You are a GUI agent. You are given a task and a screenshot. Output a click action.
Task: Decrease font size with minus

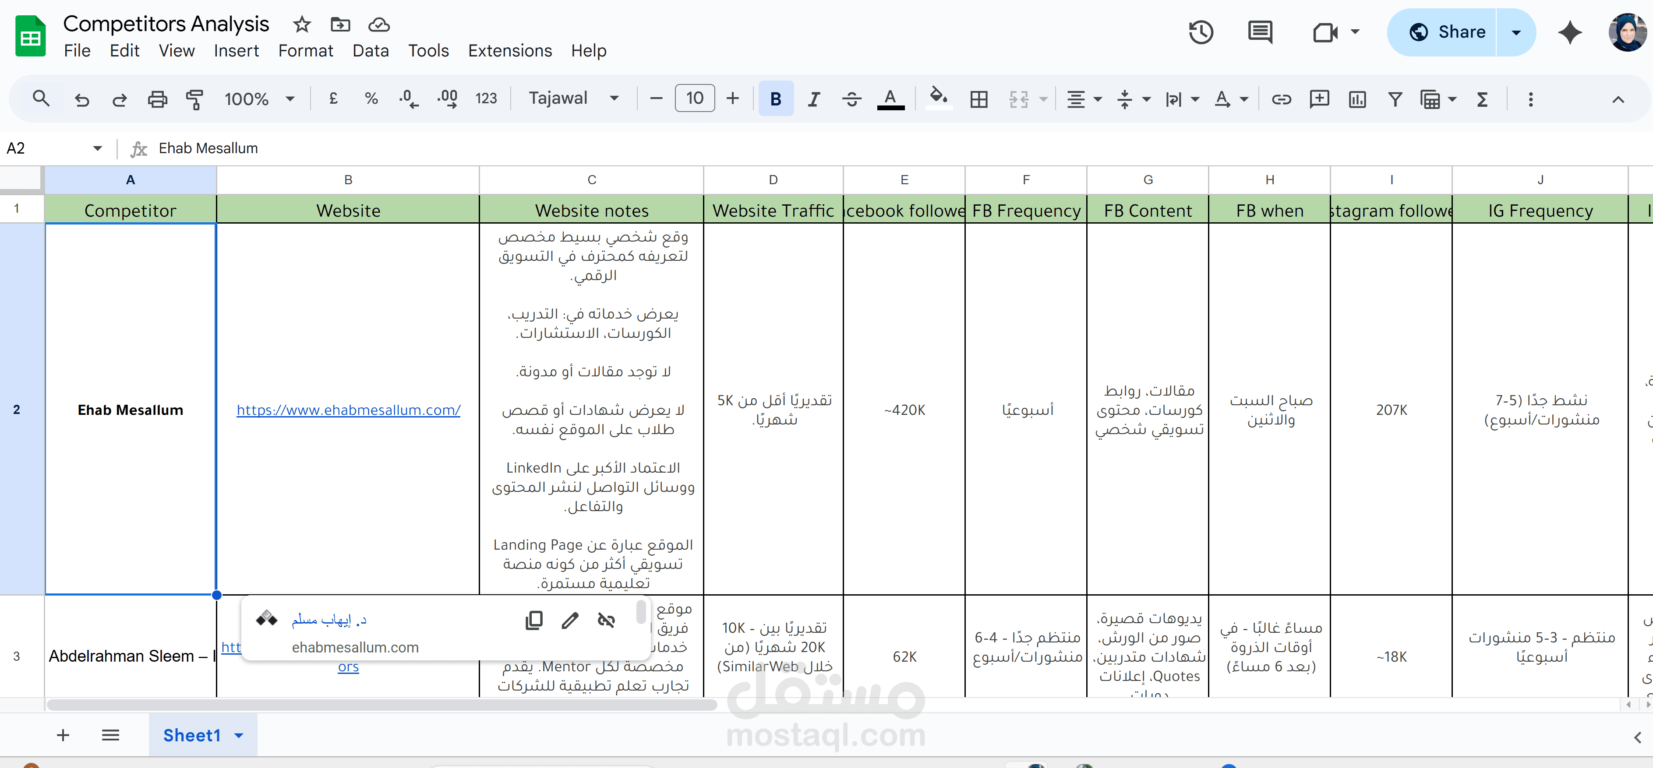655,99
